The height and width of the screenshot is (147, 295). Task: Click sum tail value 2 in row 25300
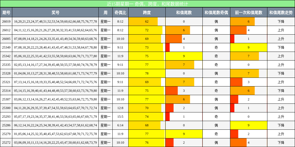click(x=184, y=108)
